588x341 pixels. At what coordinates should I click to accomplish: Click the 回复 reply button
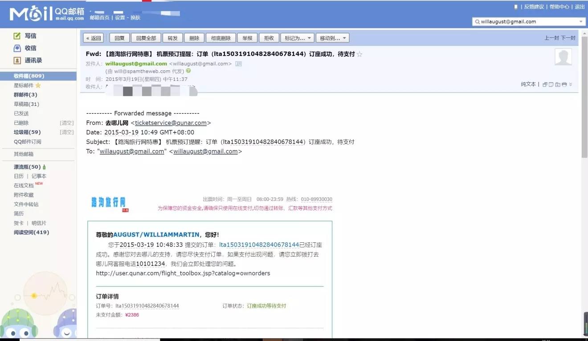119,38
